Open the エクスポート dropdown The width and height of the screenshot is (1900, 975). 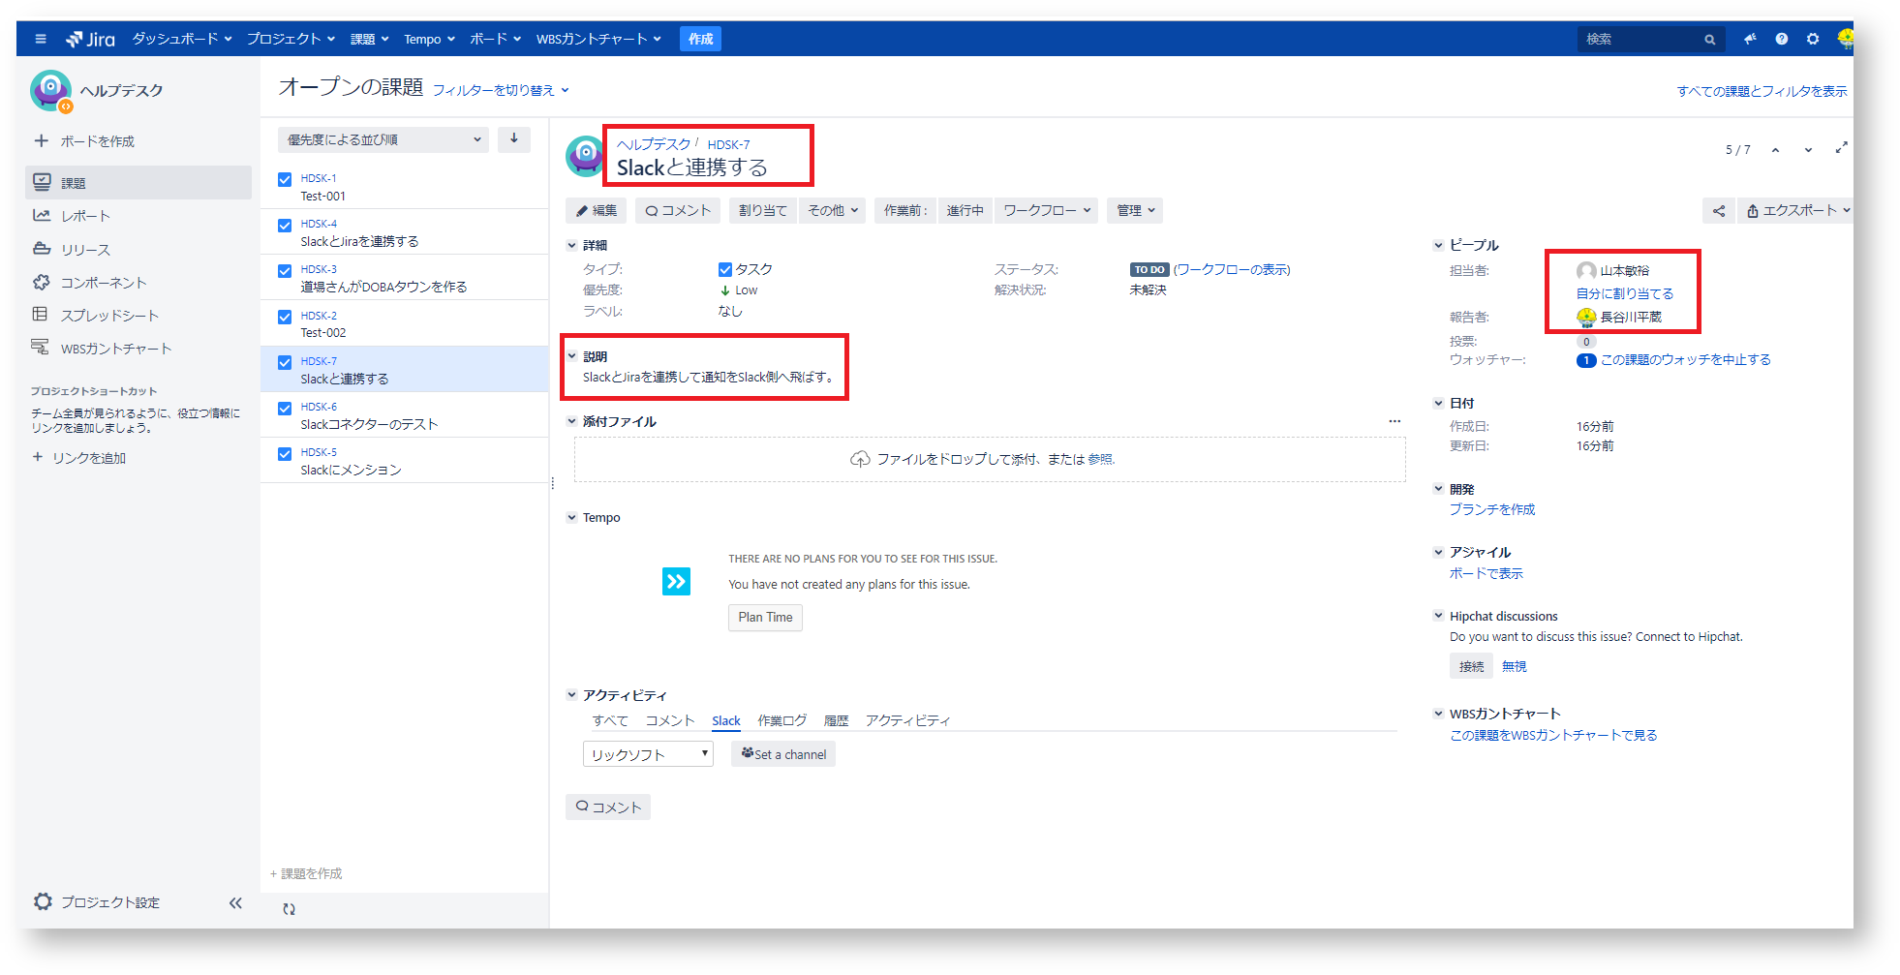[x=1797, y=210]
